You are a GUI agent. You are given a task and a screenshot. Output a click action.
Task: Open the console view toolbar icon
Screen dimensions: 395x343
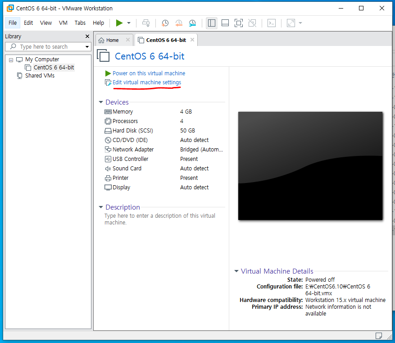(x=271, y=23)
